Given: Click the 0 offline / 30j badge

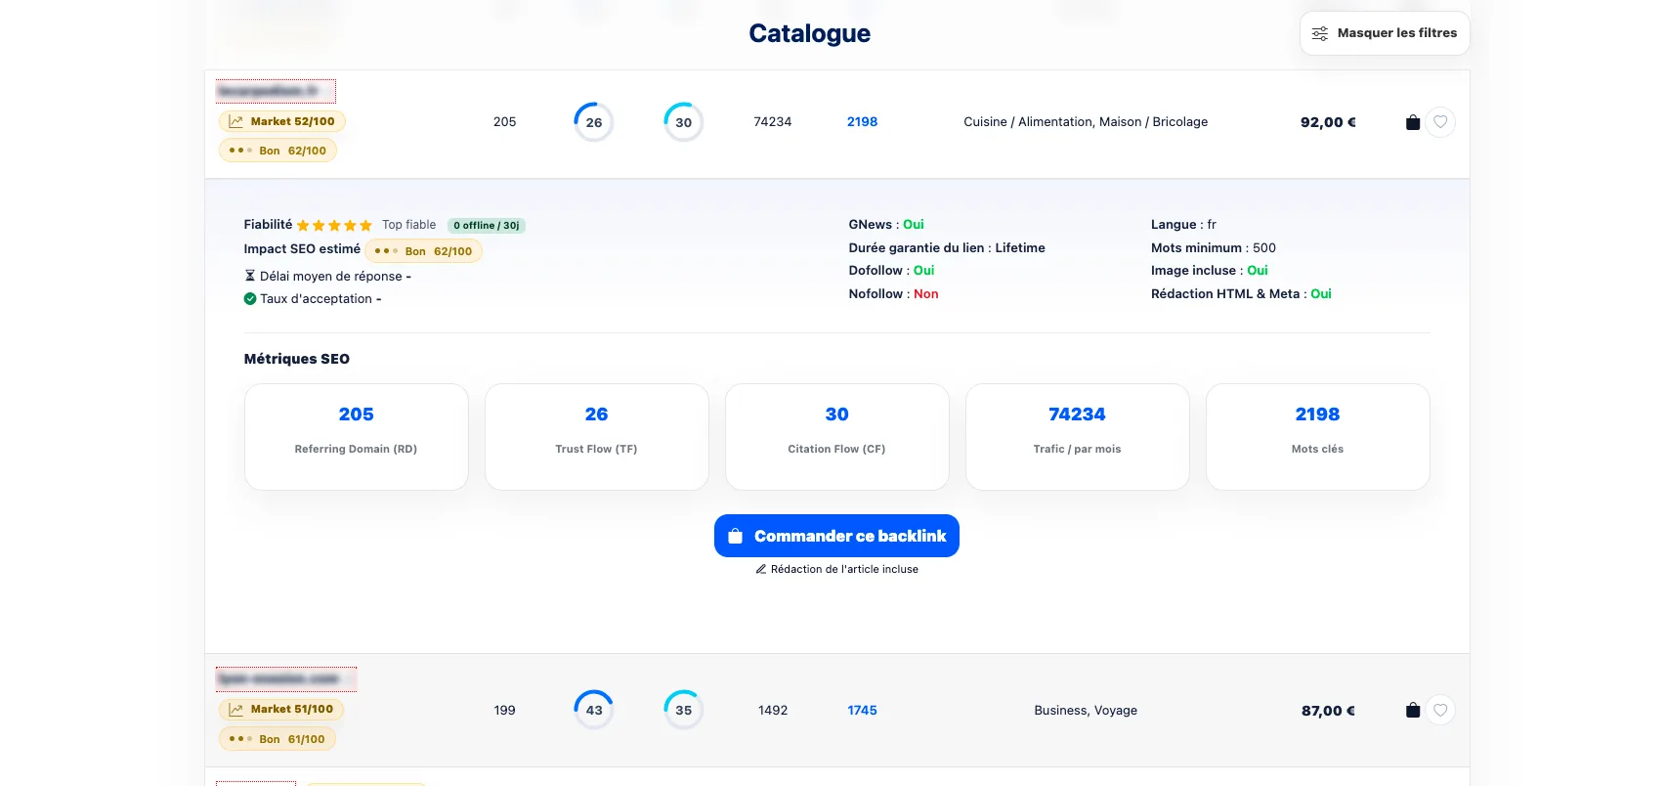Looking at the screenshot, I should tap(486, 226).
